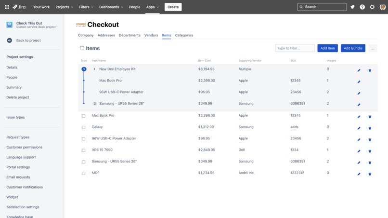
Task: Open Customer permissions in the sidebar
Action: tap(24, 147)
